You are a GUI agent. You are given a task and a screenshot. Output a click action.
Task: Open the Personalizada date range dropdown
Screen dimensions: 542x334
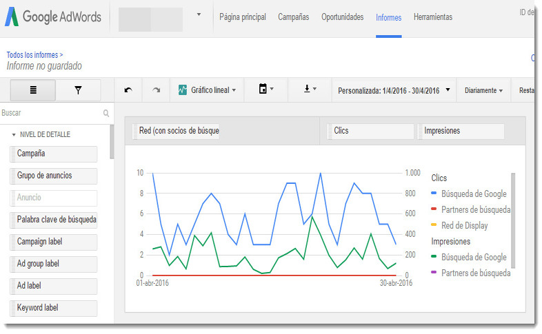394,90
